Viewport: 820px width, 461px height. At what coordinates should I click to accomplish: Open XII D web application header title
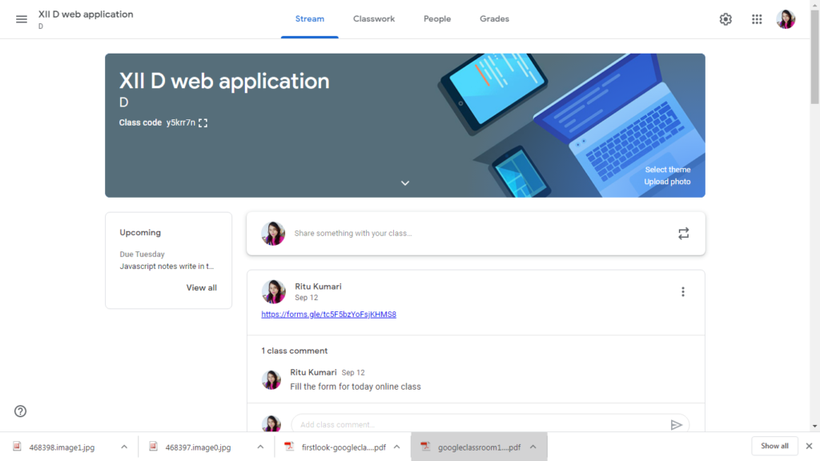[86, 14]
